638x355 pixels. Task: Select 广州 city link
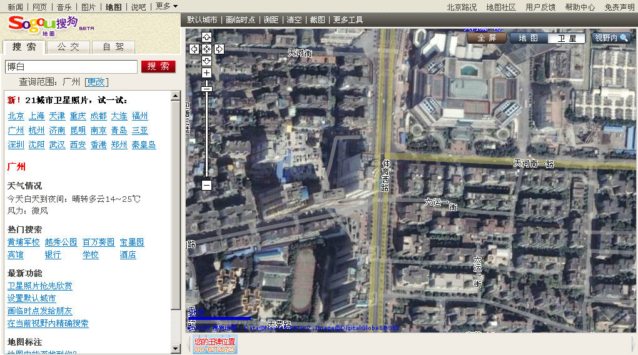click(16, 130)
